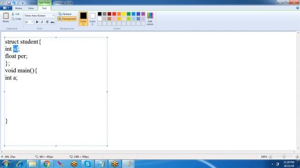Viewport: 300px width, 168px height.
Task: Click the 'void main(){' text line
Action: (x=21, y=70)
